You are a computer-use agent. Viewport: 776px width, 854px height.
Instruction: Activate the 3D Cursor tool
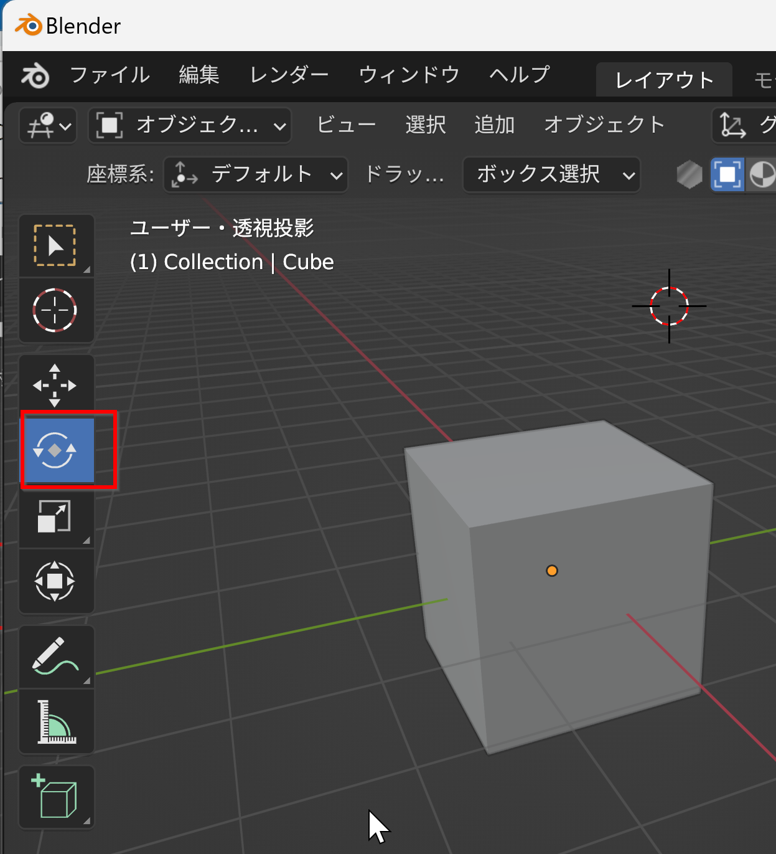click(56, 310)
